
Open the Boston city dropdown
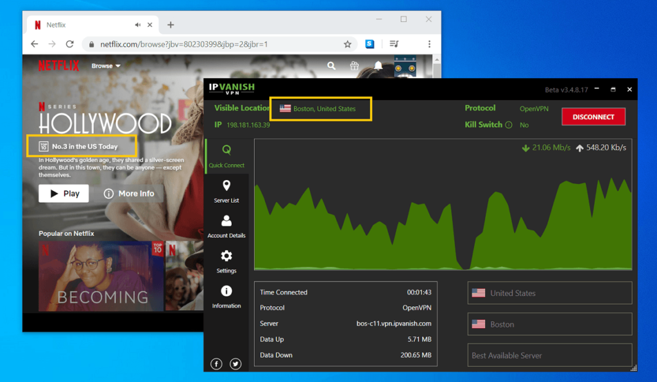(x=550, y=324)
